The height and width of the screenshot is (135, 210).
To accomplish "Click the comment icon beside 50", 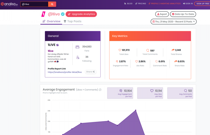I will click(185, 91).
